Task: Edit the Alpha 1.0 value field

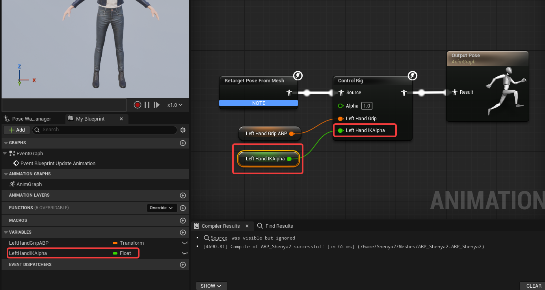Action: 367,106
